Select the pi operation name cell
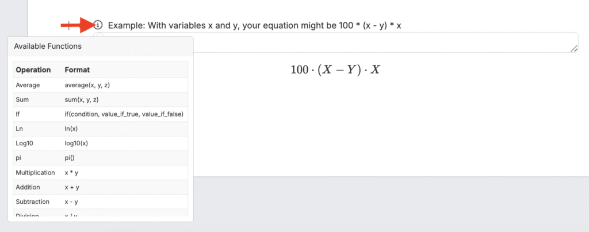 tap(19, 158)
